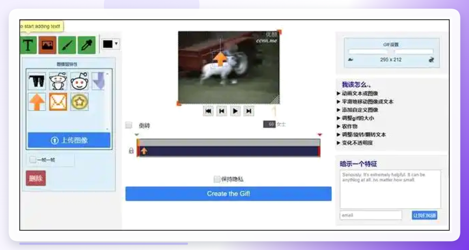The image size is (469, 250).
Task: Choose the gold star coin sticker
Action: 80,102
